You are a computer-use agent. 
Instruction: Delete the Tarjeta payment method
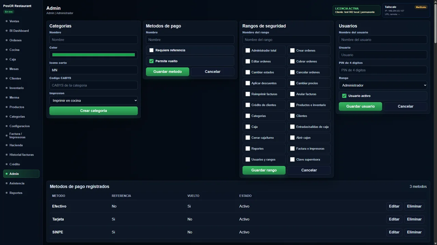pos(414,219)
